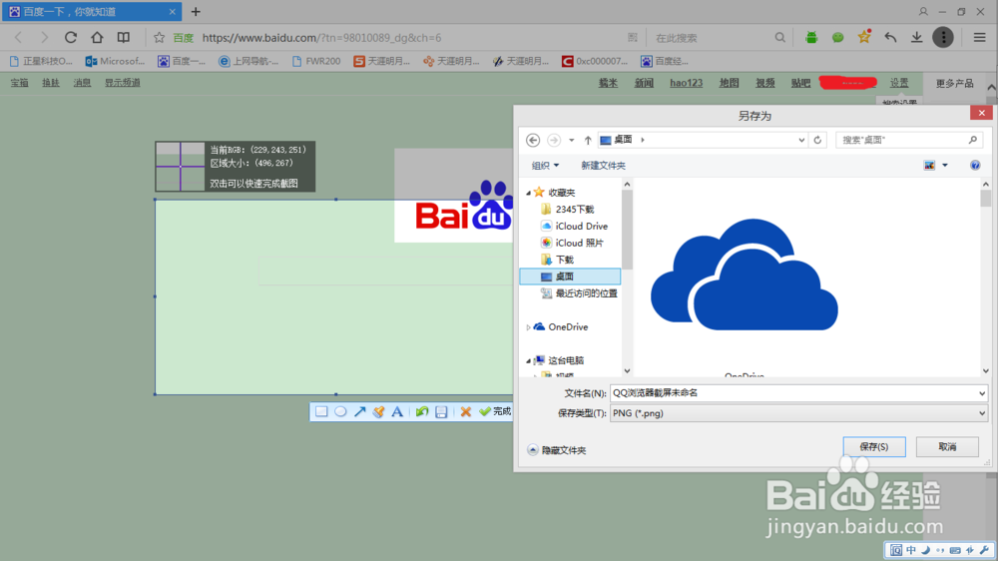Open browser downloads icon

916,38
